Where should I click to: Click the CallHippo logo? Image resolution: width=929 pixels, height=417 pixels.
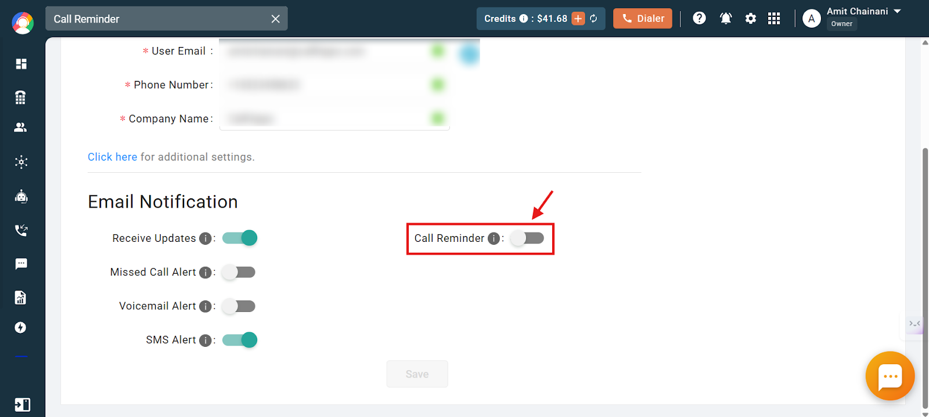click(23, 23)
